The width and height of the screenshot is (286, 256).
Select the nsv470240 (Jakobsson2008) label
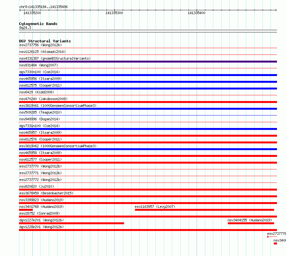click(43, 99)
